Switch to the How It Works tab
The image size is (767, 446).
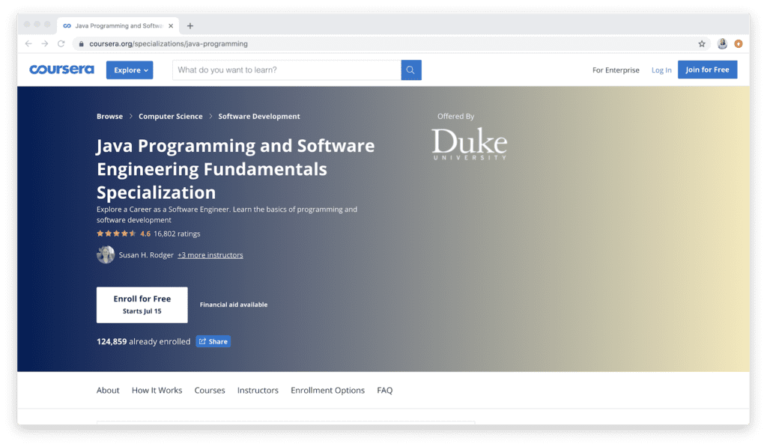point(157,391)
